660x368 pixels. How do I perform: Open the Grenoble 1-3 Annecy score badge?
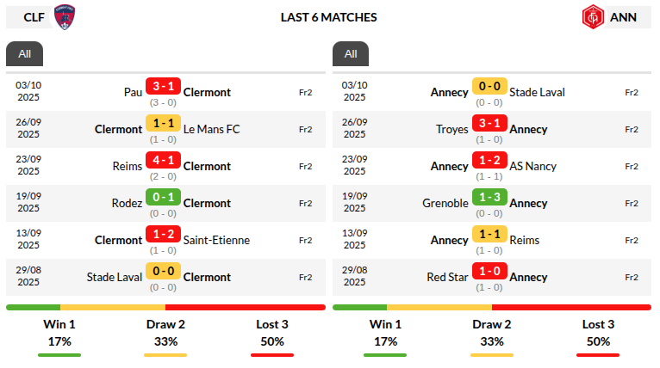(489, 197)
